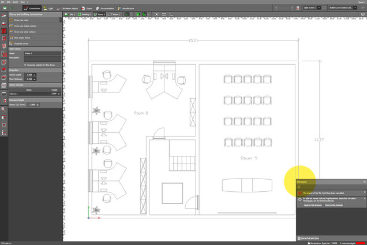
Task: Enable Generate outputs for this storey
Action: (25, 65)
